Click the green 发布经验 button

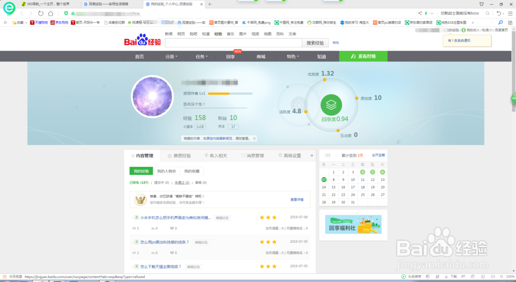tap(363, 56)
